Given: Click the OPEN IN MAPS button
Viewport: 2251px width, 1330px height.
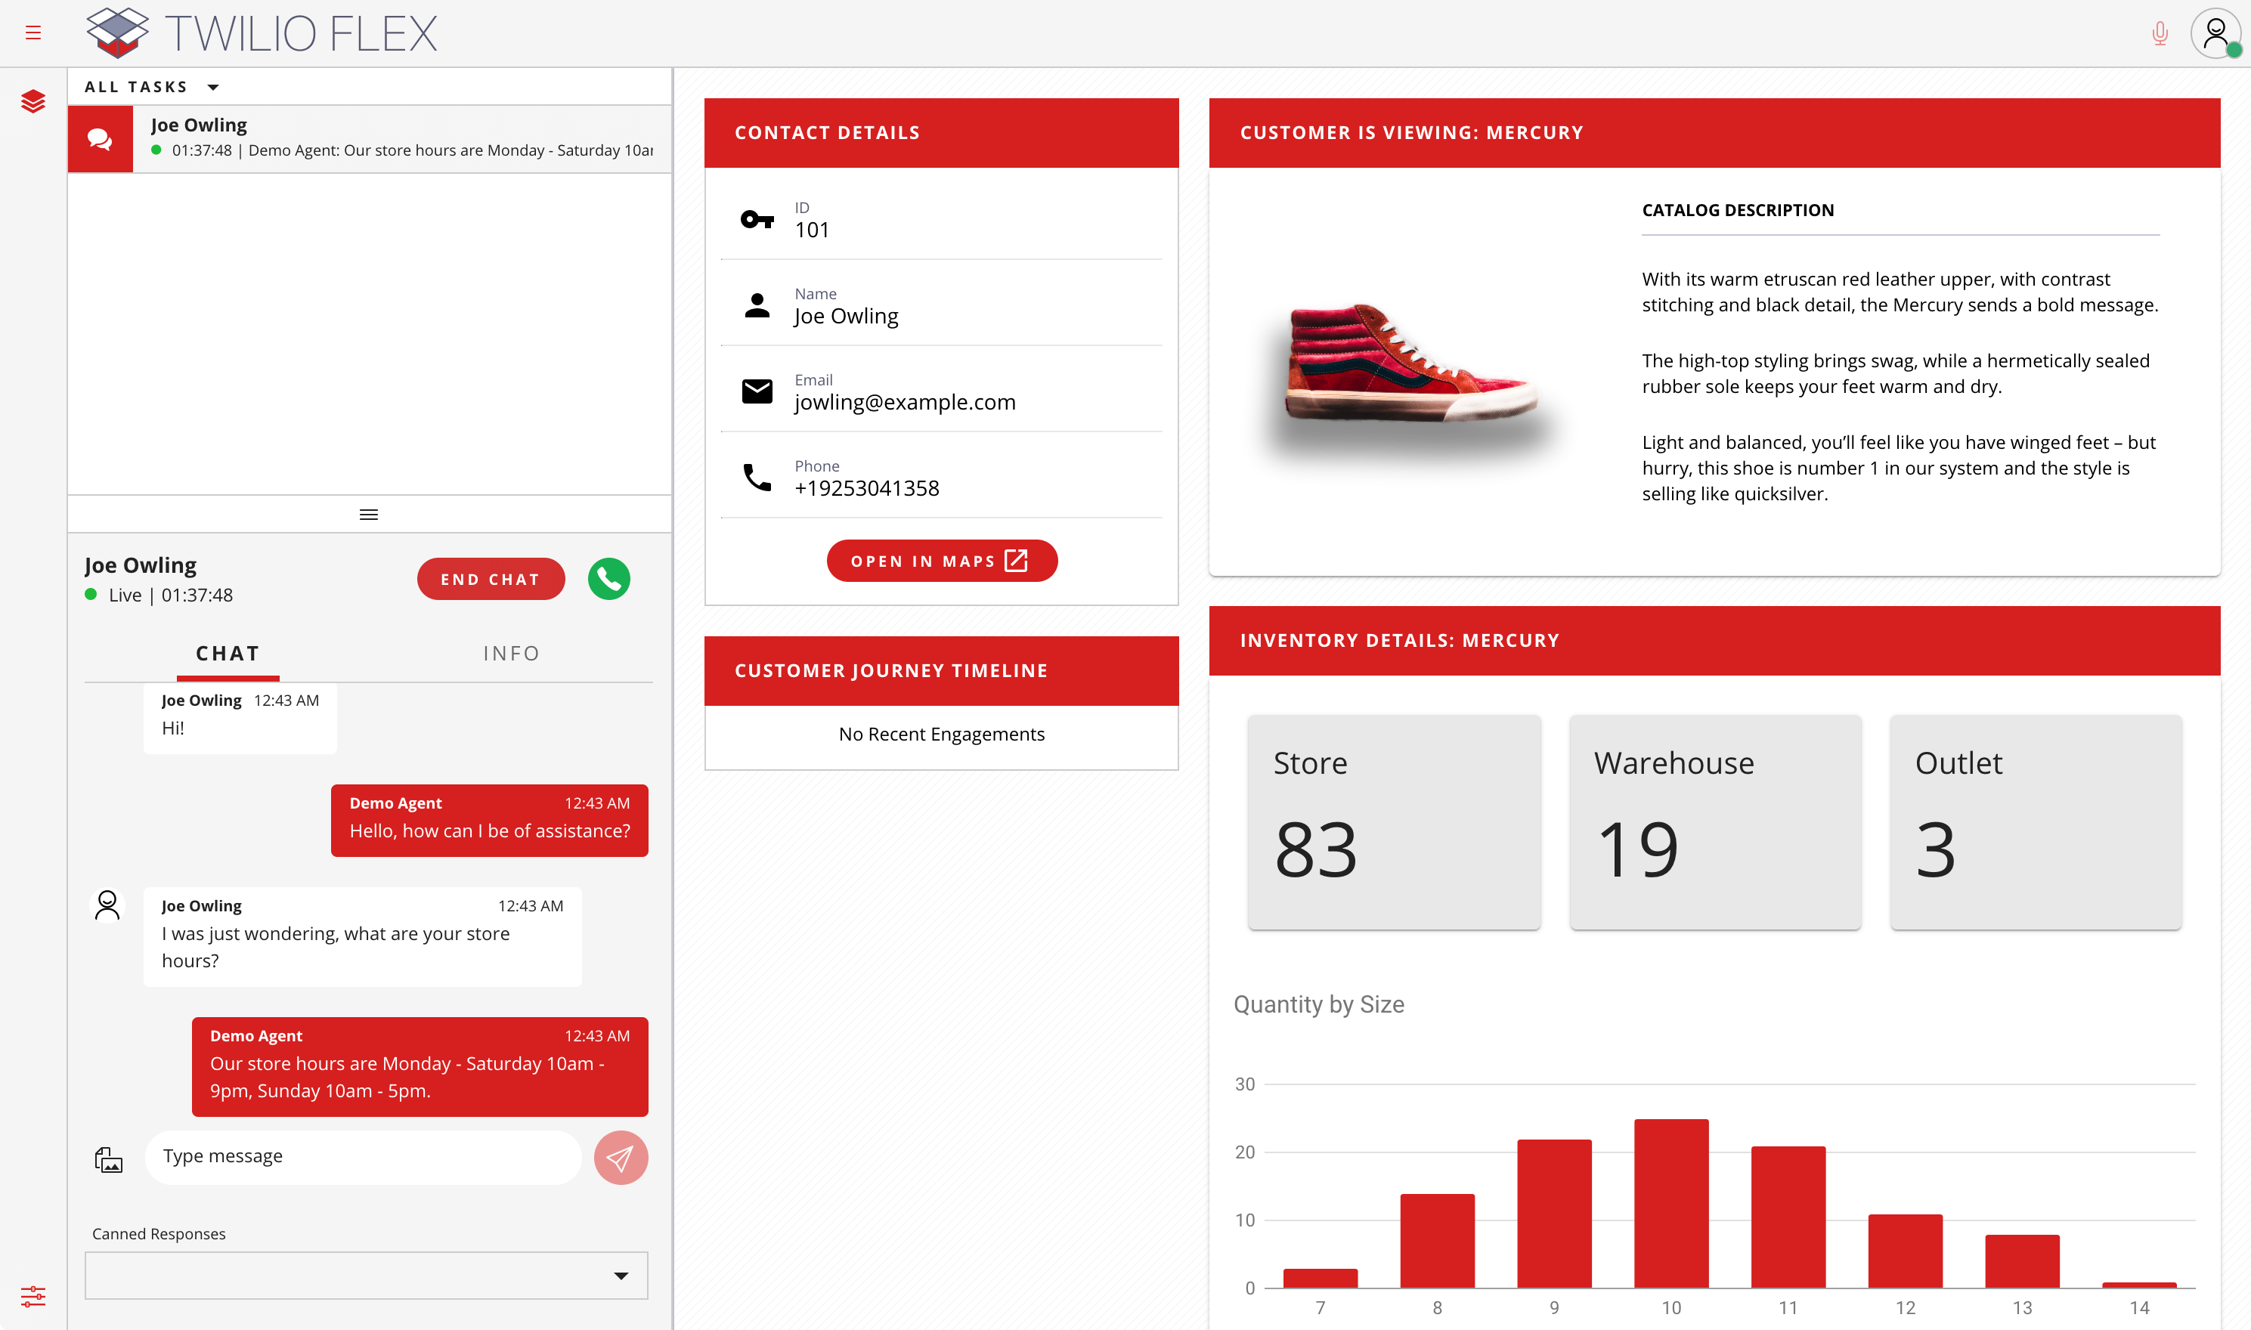Looking at the screenshot, I should click(941, 561).
